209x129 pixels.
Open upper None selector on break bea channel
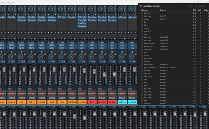[x=82, y=45]
